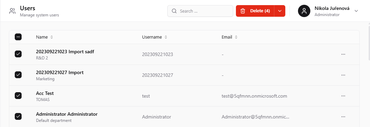Click the trash icon in the Delete button
370x127 pixels.
click(242, 11)
